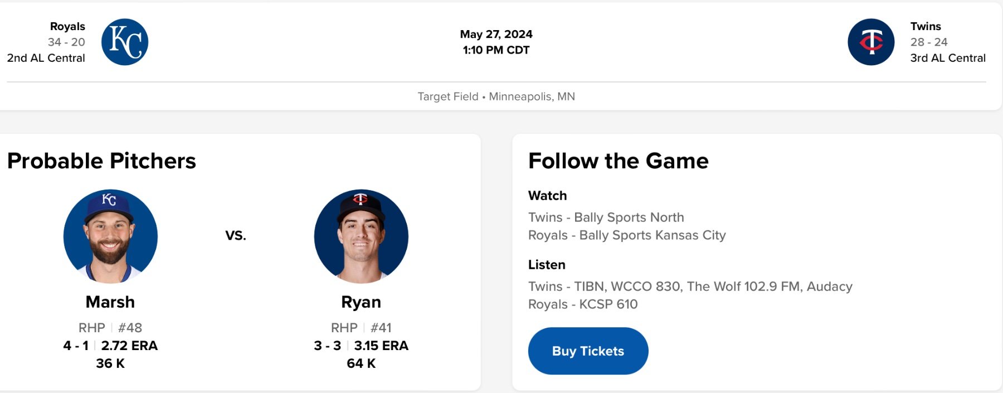Click the Twins TIBN WCCO 830 radio listing
1003x393 pixels.
690,287
